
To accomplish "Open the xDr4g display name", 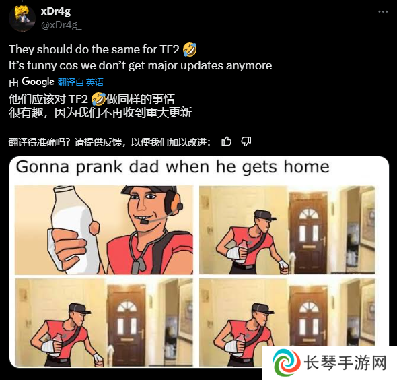I will 56,11.
